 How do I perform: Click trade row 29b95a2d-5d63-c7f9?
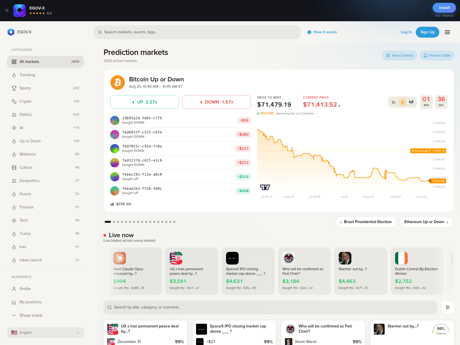[x=181, y=120]
